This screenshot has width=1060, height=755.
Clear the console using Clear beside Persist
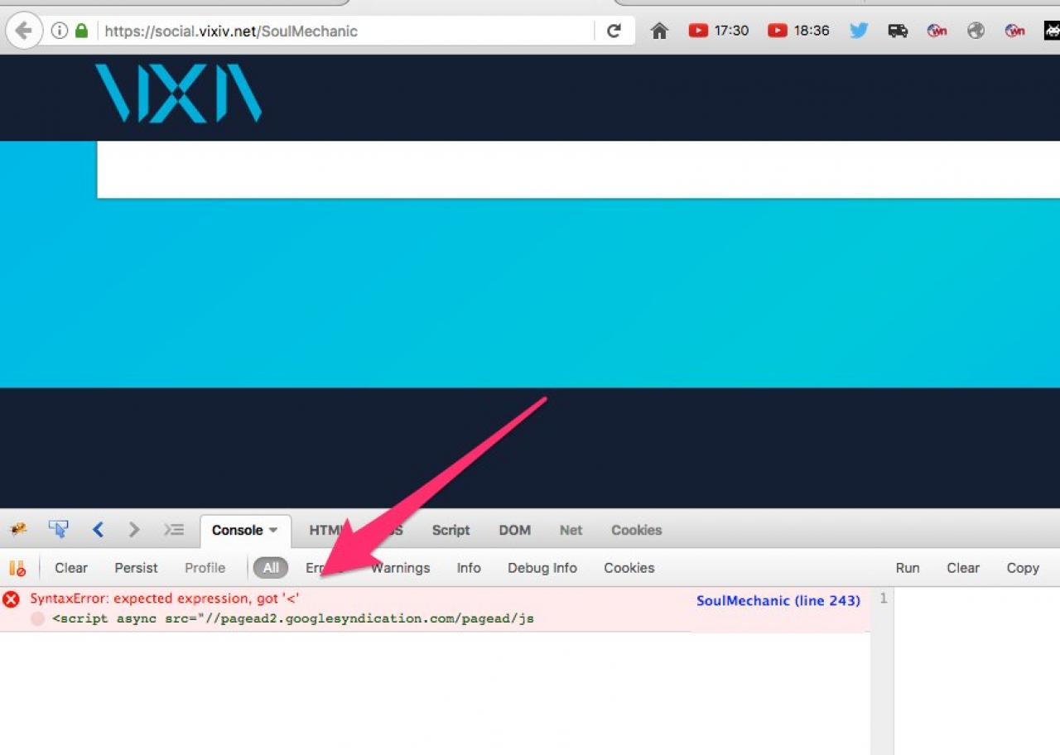pos(71,568)
